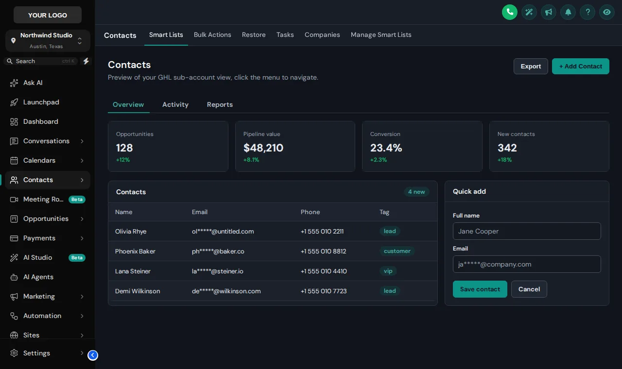This screenshot has height=369, width=622.
Task: Open Meeting Rooms camera icon
Action: 14,200
